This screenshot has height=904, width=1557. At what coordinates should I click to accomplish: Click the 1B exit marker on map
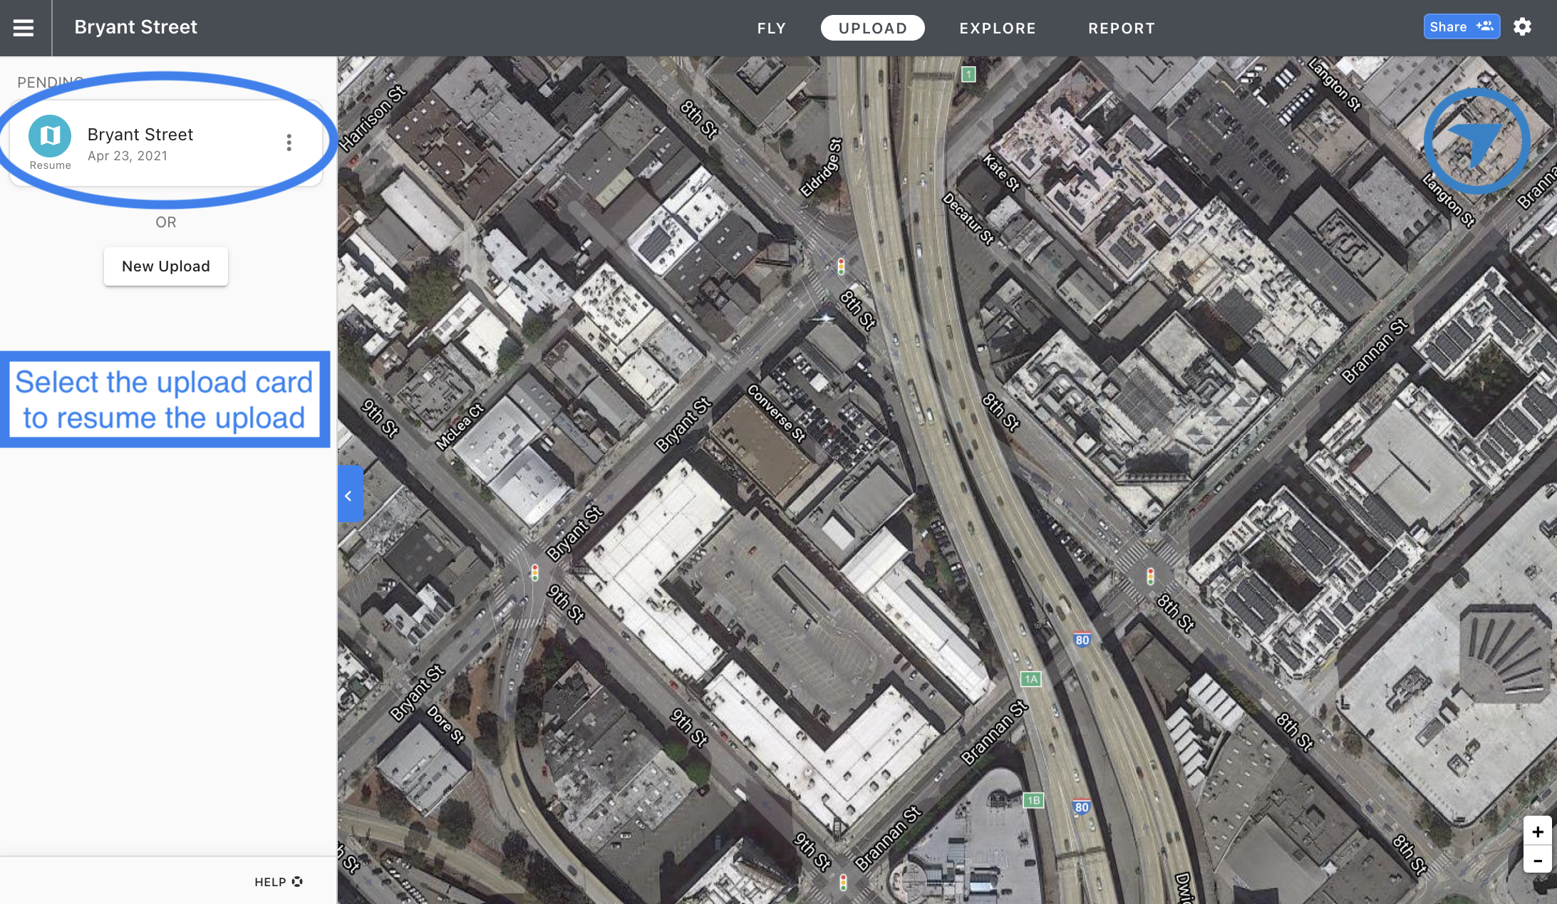pyautogui.click(x=1033, y=800)
